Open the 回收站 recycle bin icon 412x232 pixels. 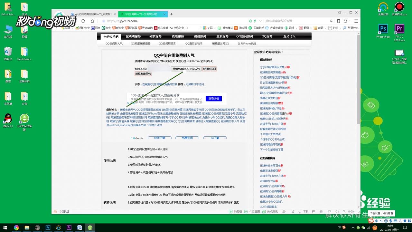8,54
